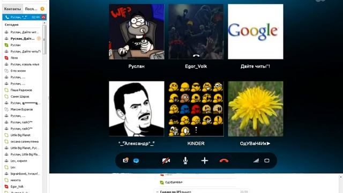
Task: Select active call row Руслан 02:44
Action: [25, 17]
